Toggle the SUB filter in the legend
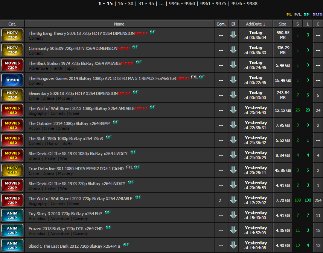323x253 pixels. [317, 14]
